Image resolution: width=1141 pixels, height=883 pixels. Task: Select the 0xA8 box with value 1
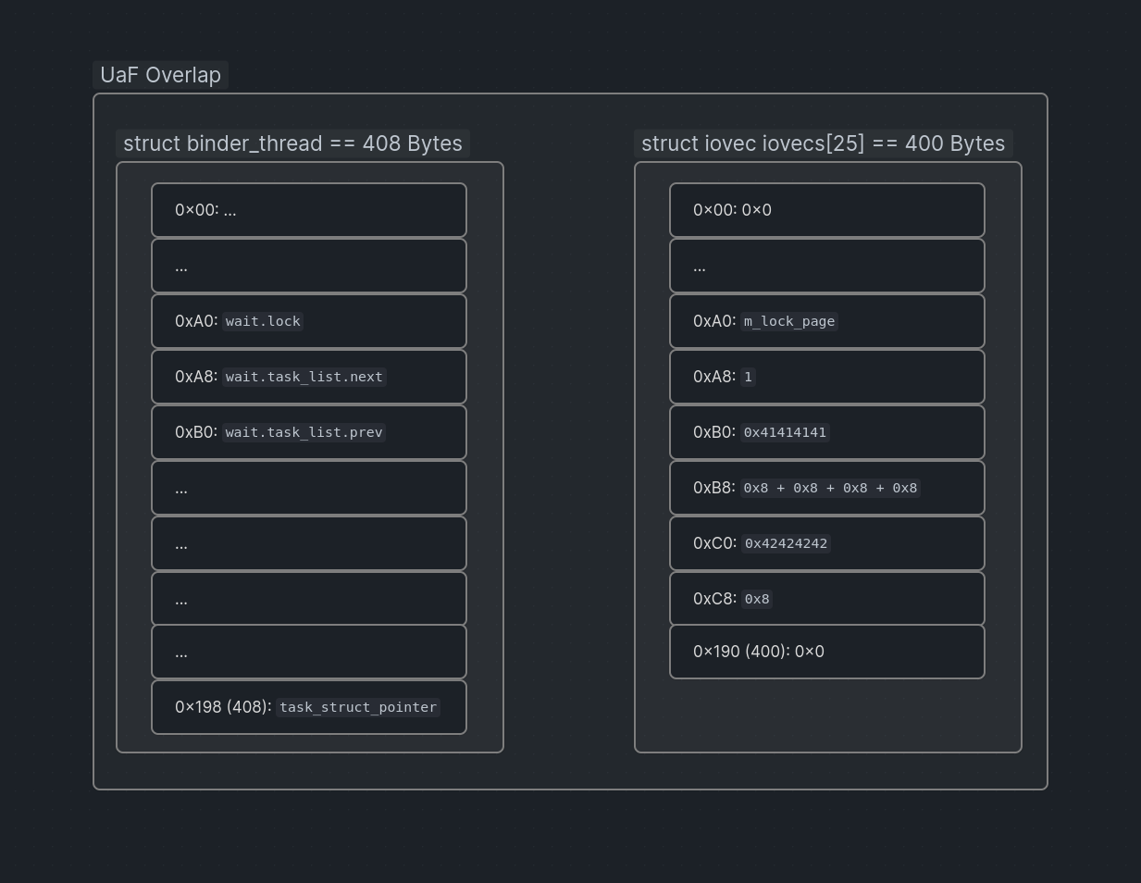point(827,377)
